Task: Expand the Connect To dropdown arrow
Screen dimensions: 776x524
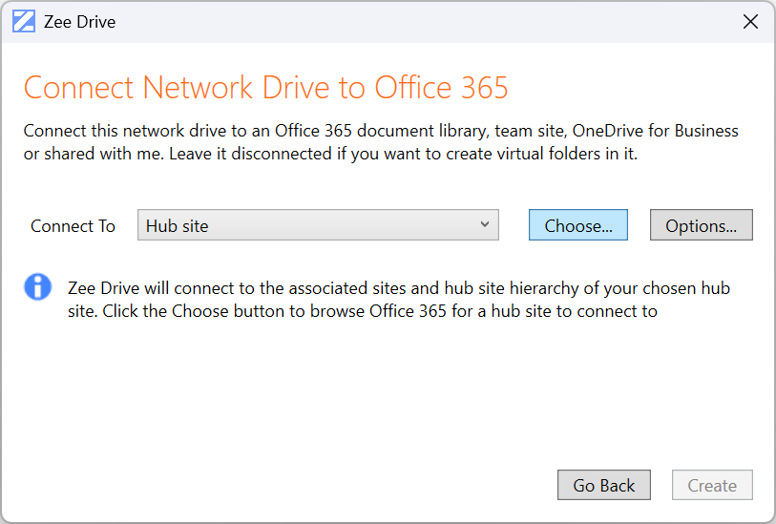Action: click(485, 225)
